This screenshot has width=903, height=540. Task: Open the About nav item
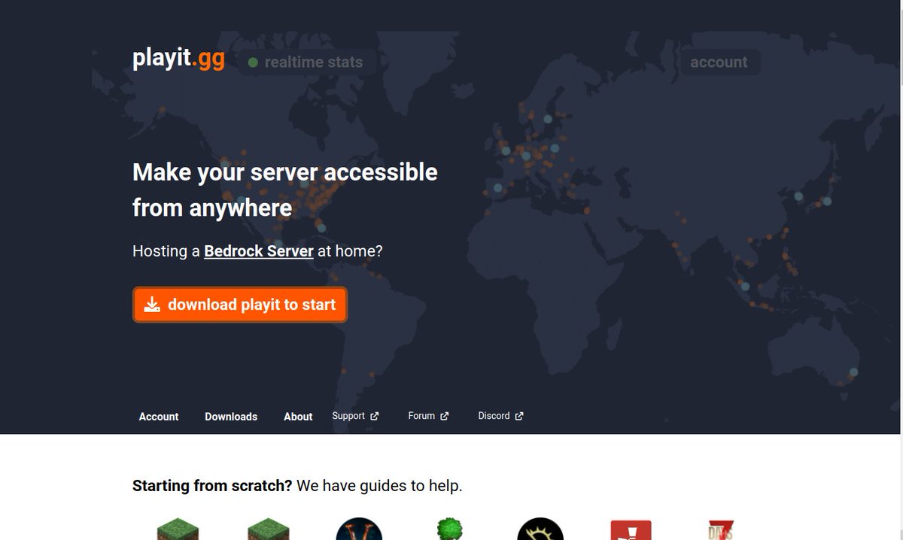(x=298, y=417)
